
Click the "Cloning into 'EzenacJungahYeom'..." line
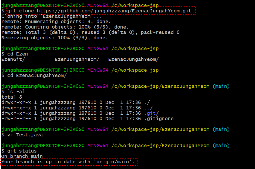pyautogui.click(x=52, y=16)
